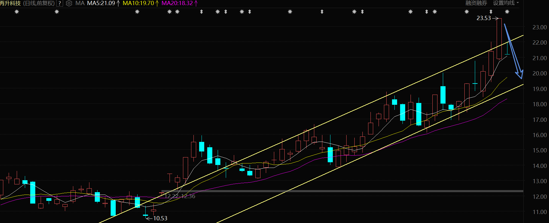Open the chart settings gear icon
The height and width of the screenshot is (223, 549).
point(69,3)
